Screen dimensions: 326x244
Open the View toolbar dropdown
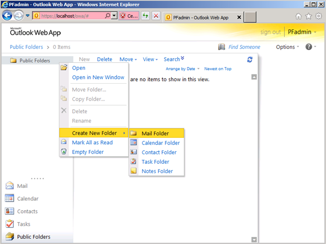(x=150, y=59)
